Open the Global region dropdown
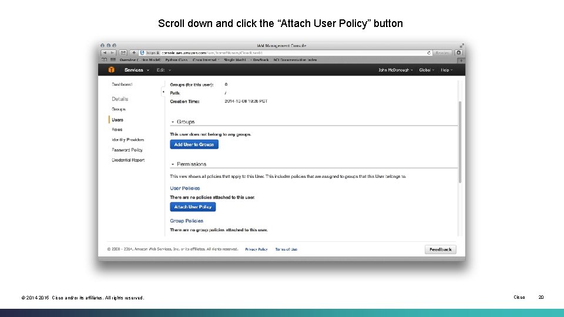The width and height of the screenshot is (564, 317). click(x=427, y=70)
